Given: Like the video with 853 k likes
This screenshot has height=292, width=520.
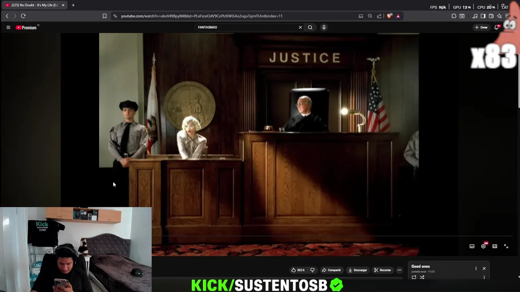Looking at the screenshot, I should [x=298, y=270].
